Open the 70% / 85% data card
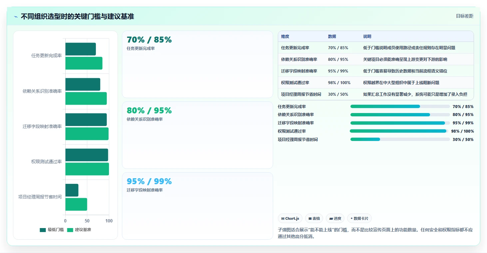 pos(198,64)
